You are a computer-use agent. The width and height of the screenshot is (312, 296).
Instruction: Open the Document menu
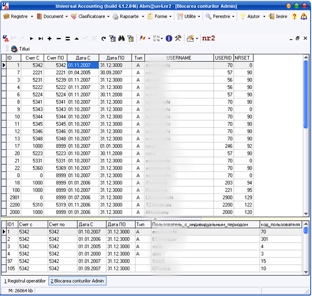(52, 16)
